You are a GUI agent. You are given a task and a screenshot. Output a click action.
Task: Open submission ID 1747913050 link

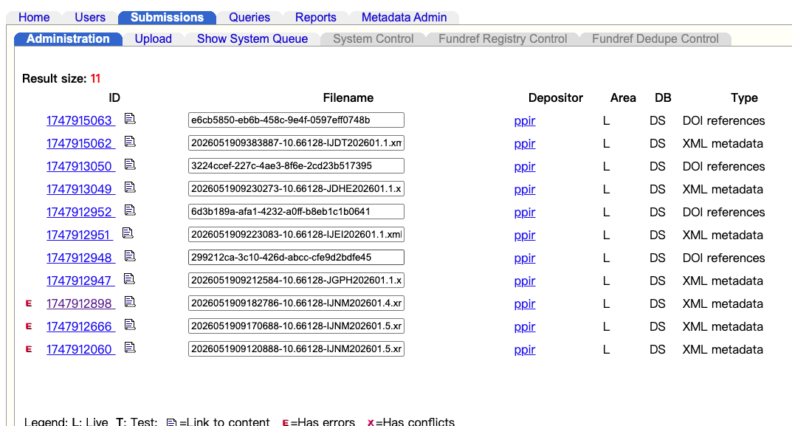[80, 166]
